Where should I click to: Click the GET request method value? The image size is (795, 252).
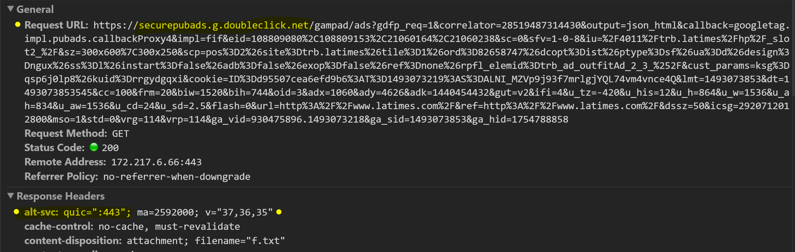tap(120, 134)
